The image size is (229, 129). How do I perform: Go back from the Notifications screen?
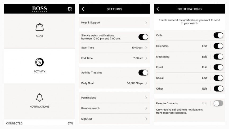(158, 9)
